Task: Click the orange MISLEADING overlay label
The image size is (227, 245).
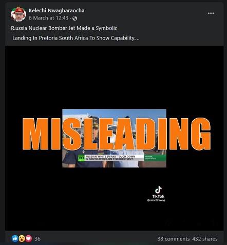Action: click(117, 134)
